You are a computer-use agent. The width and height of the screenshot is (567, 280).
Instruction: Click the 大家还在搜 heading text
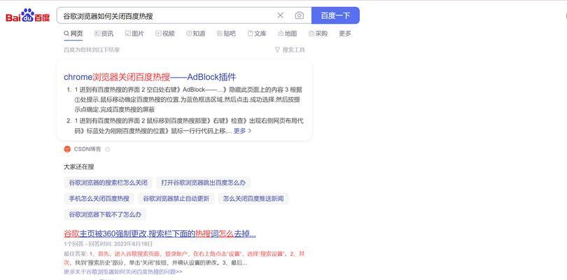tap(79, 167)
